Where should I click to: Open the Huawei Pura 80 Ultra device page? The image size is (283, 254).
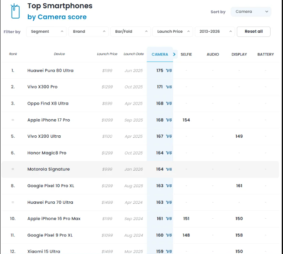coord(50,71)
